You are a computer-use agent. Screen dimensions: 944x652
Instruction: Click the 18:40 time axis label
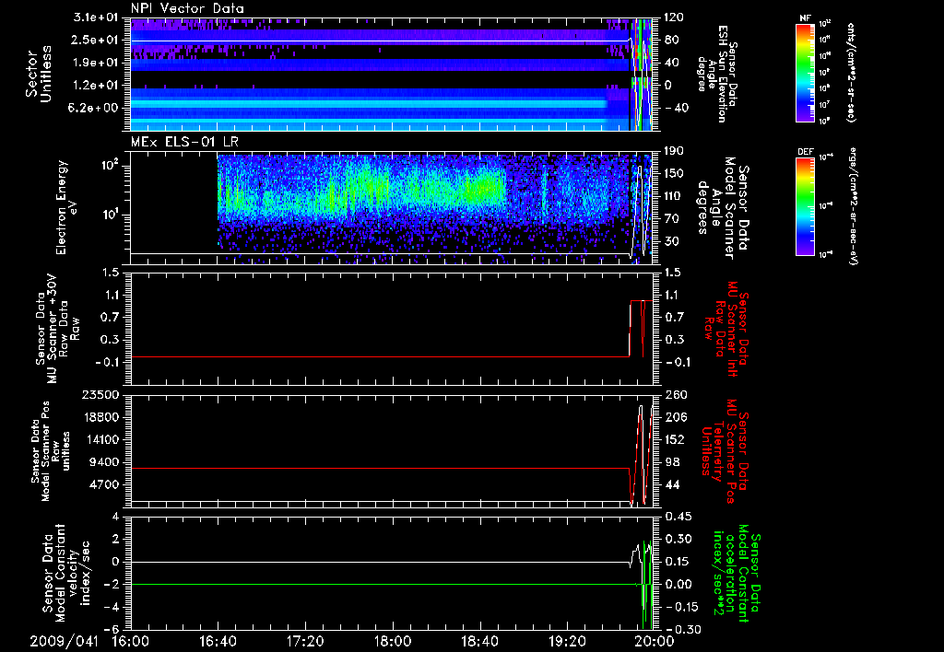480,642
